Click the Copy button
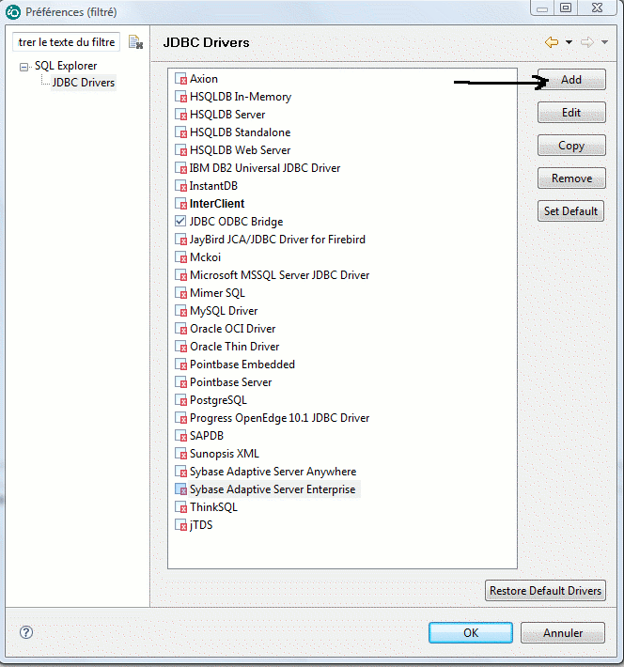624x667 pixels. click(571, 146)
